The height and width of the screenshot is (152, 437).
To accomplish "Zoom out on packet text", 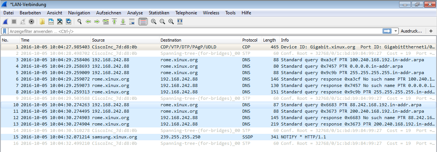I will click(162, 22).
